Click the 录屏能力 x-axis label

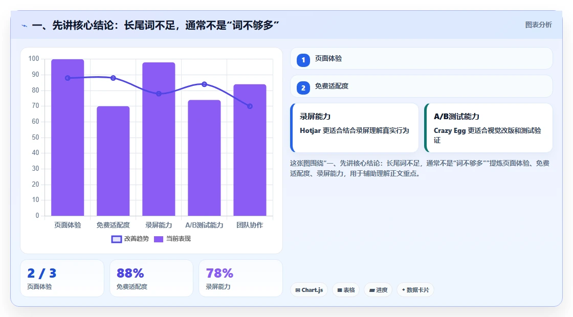coord(159,225)
